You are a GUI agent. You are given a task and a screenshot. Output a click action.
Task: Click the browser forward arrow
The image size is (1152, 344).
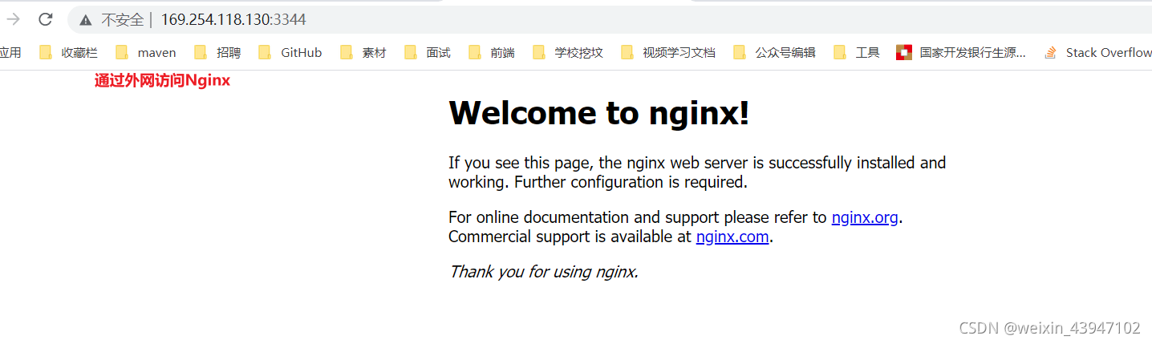[x=13, y=19]
